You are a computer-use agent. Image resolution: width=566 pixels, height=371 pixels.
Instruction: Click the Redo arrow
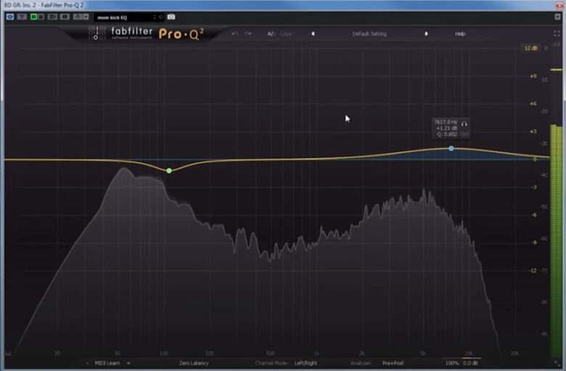(248, 33)
